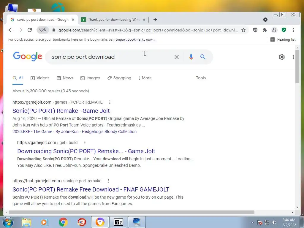The height and width of the screenshot is (228, 304).
Task: Open options for gamejolt PCPORTREMAKE result
Action: (110, 102)
